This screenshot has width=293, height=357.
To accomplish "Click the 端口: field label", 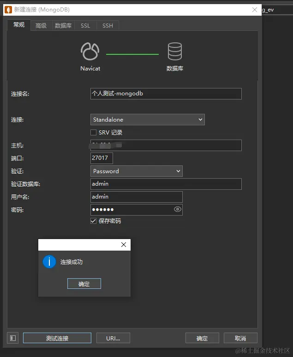I will click(18, 158).
